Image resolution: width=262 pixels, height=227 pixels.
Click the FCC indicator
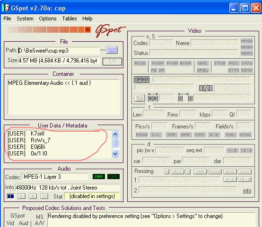click(x=233, y=63)
